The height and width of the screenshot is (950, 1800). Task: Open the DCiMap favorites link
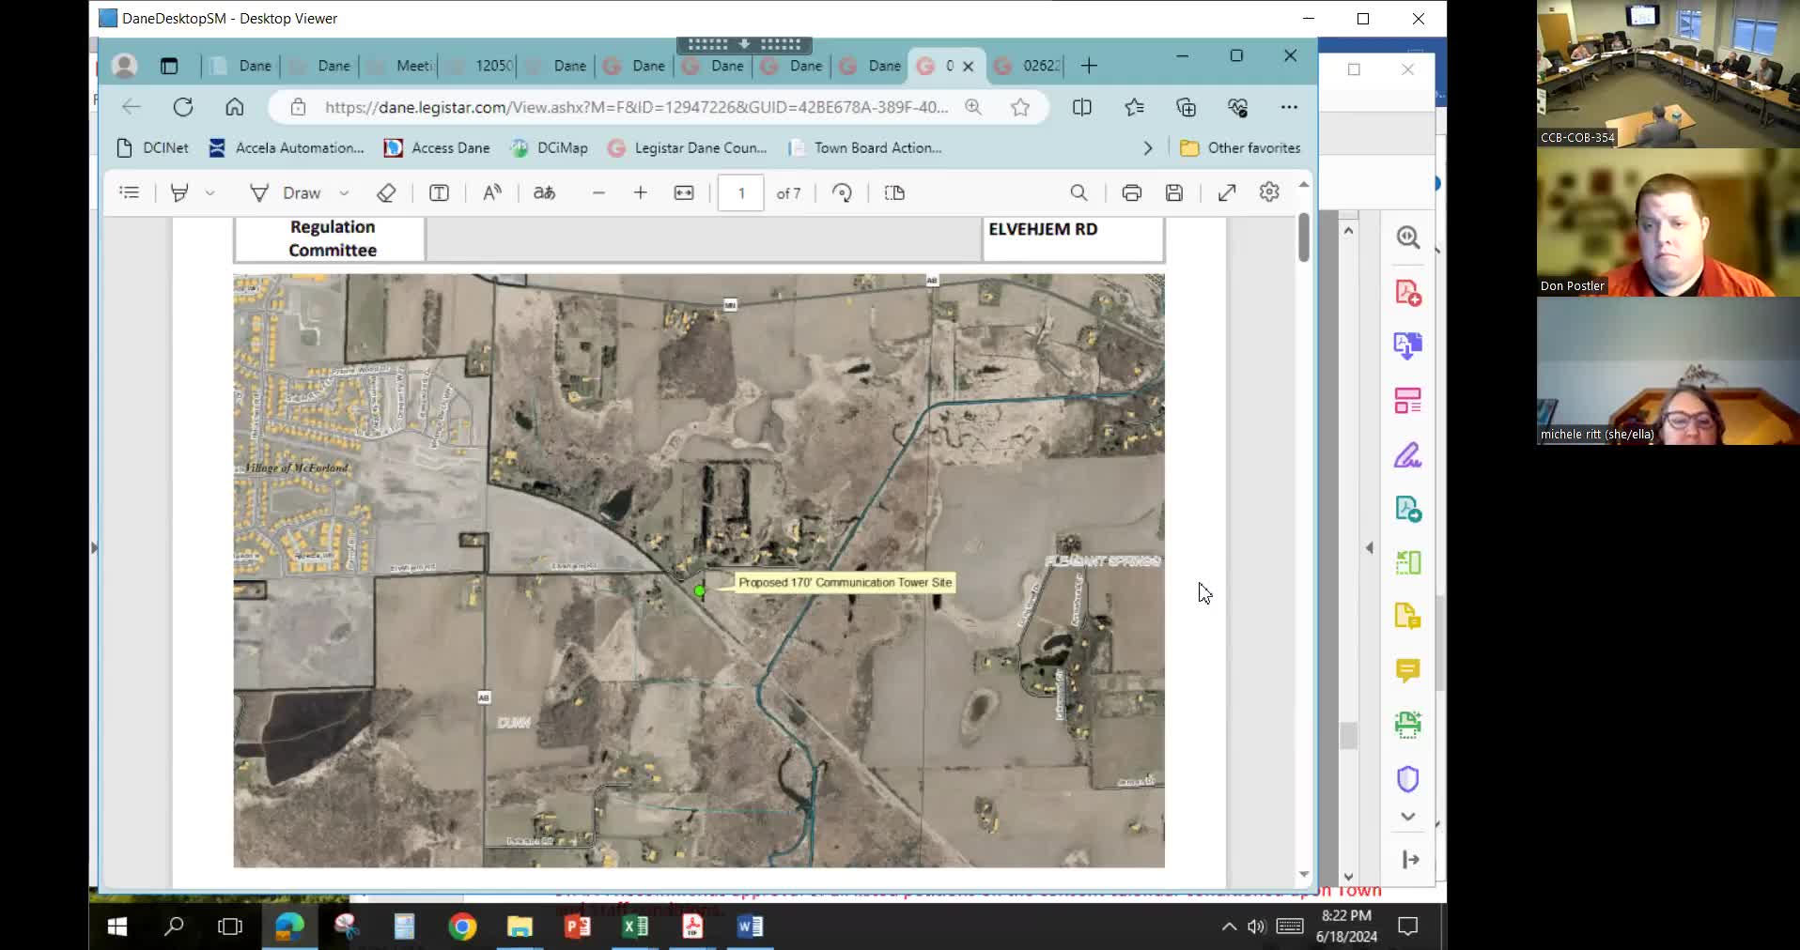pos(549,148)
